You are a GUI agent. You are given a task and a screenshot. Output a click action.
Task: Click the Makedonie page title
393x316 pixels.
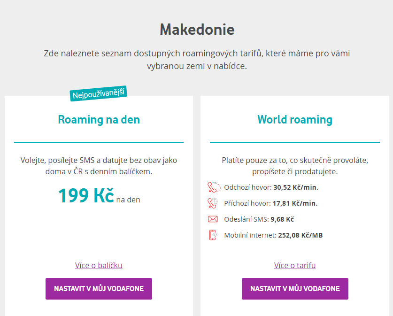click(197, 30)
